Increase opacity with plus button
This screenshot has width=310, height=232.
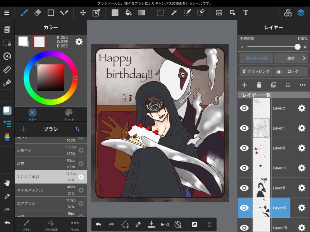(305, 47)
